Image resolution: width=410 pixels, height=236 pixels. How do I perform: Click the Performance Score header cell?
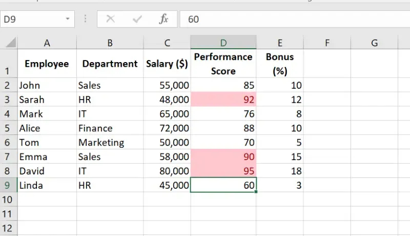(223, 64)
